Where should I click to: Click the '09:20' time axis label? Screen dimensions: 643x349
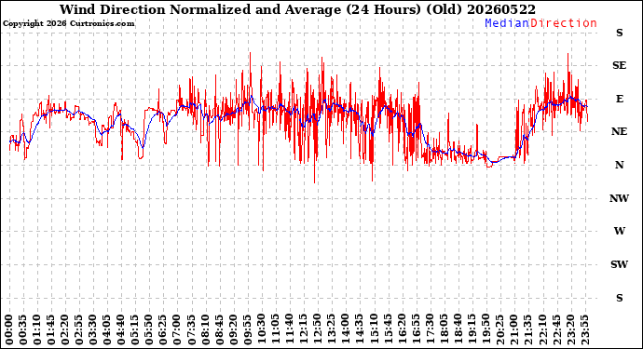point(233,329)
